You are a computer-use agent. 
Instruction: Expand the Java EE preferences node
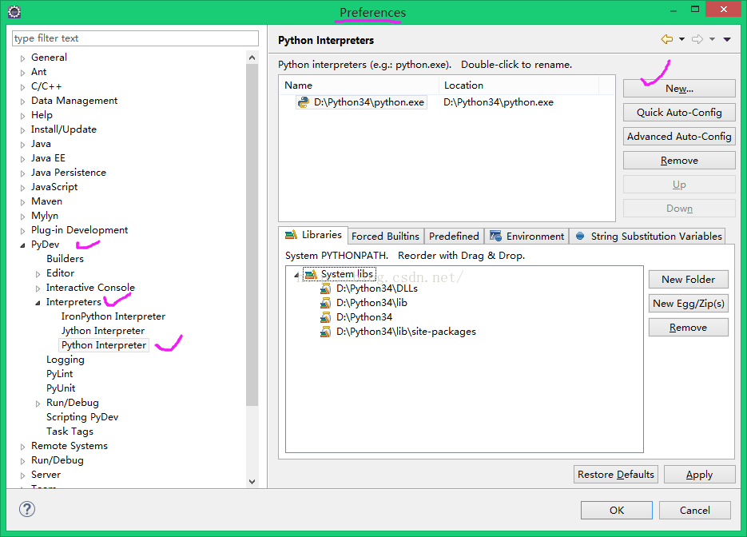(22, 159)
